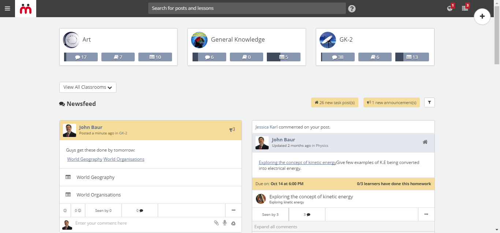Screen dimensions: 500x233
Task: Open General Knowledge's 5 tasks
Action: (284, 57)
